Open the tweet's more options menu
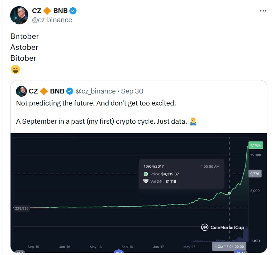279x255 pixels. [x=263, y=11]
